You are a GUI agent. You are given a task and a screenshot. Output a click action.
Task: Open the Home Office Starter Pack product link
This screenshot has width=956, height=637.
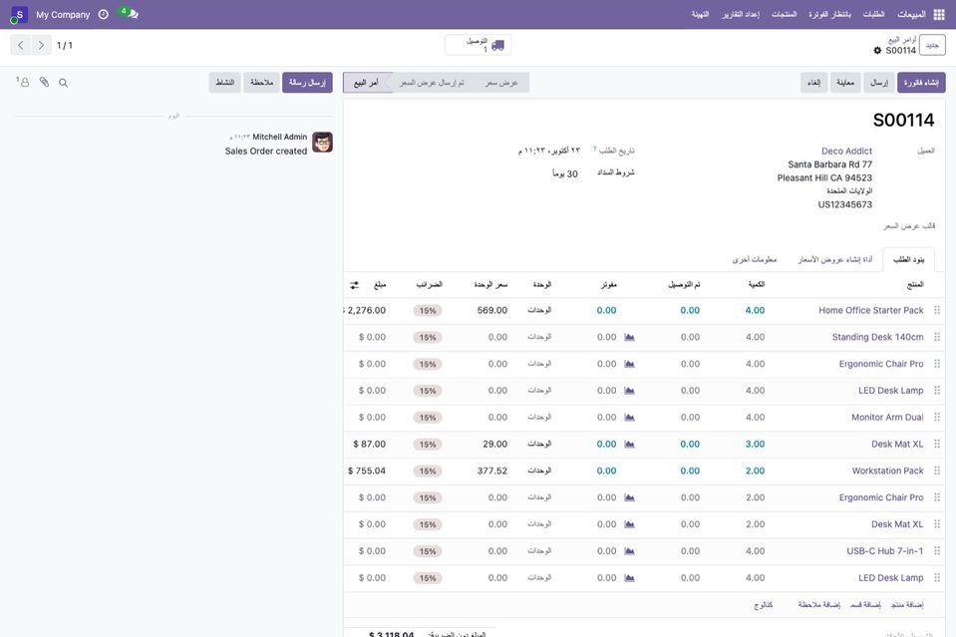(x=870, y=310)
